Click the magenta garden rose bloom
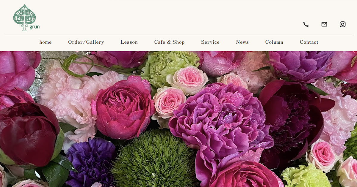The height and width of the screenshot is (187, 357). [x=123, y=108]
